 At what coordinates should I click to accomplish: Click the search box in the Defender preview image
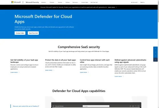(x=96, y=106)
